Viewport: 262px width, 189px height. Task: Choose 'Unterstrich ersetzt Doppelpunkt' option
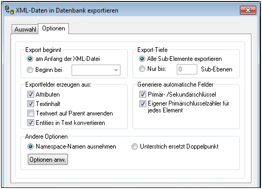[135, 146]
